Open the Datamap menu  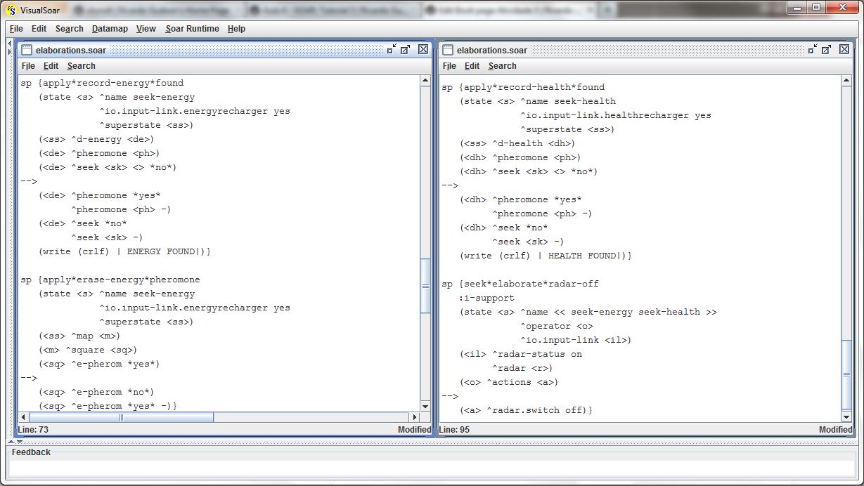coord(110,29)
